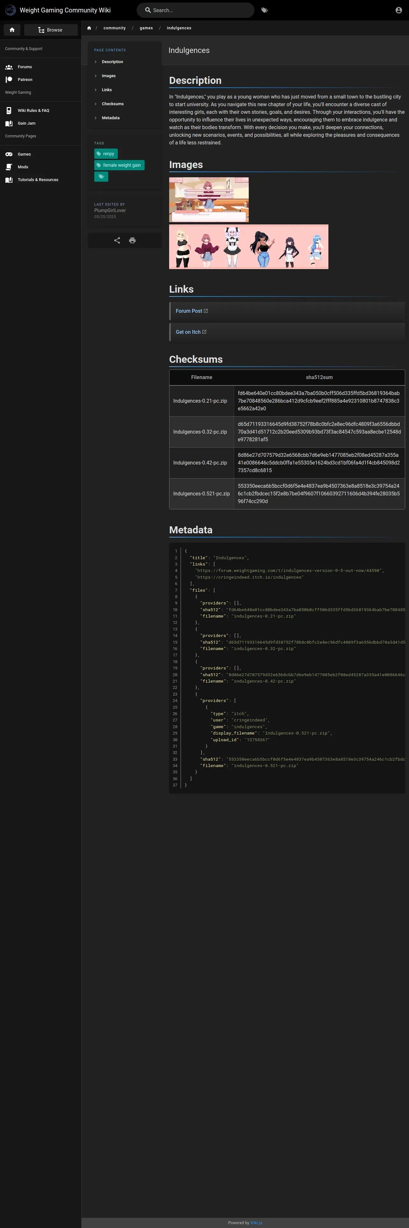This screenshot has height=1228, width=409.
Task: Go to Wiki Rules & FAQ
Action: 33,111
